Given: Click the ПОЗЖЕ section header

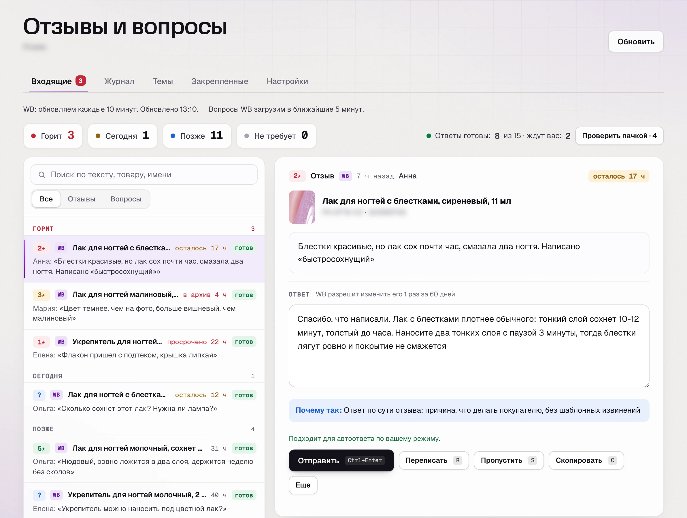Looking at the screenshot, I should [43, 429].
